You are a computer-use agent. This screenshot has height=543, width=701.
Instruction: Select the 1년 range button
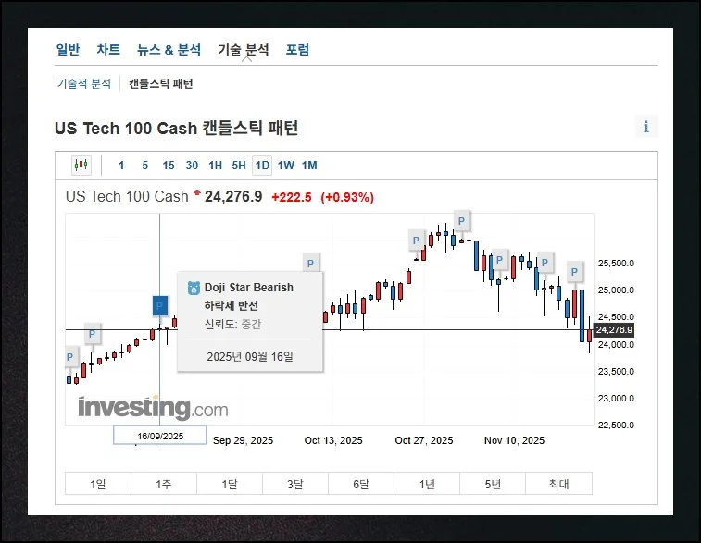tap(427, 484)
